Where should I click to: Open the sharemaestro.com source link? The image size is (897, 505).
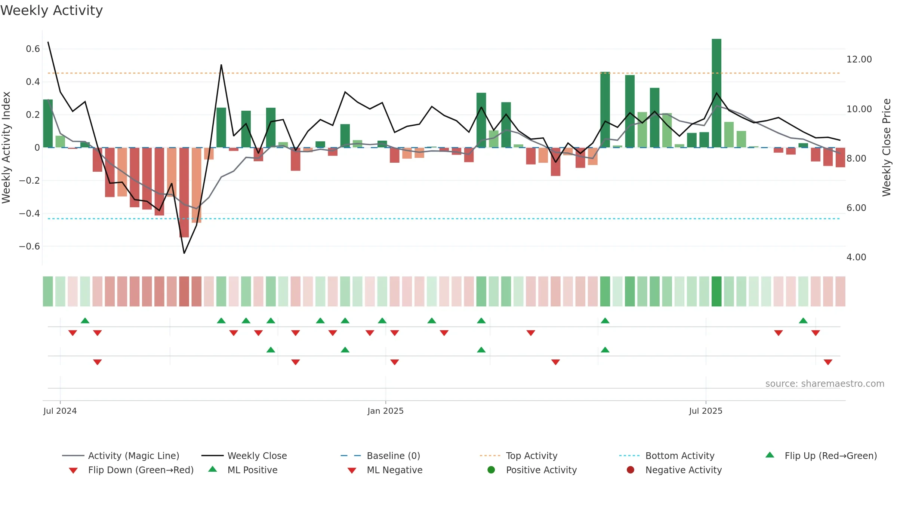[825, 384]
